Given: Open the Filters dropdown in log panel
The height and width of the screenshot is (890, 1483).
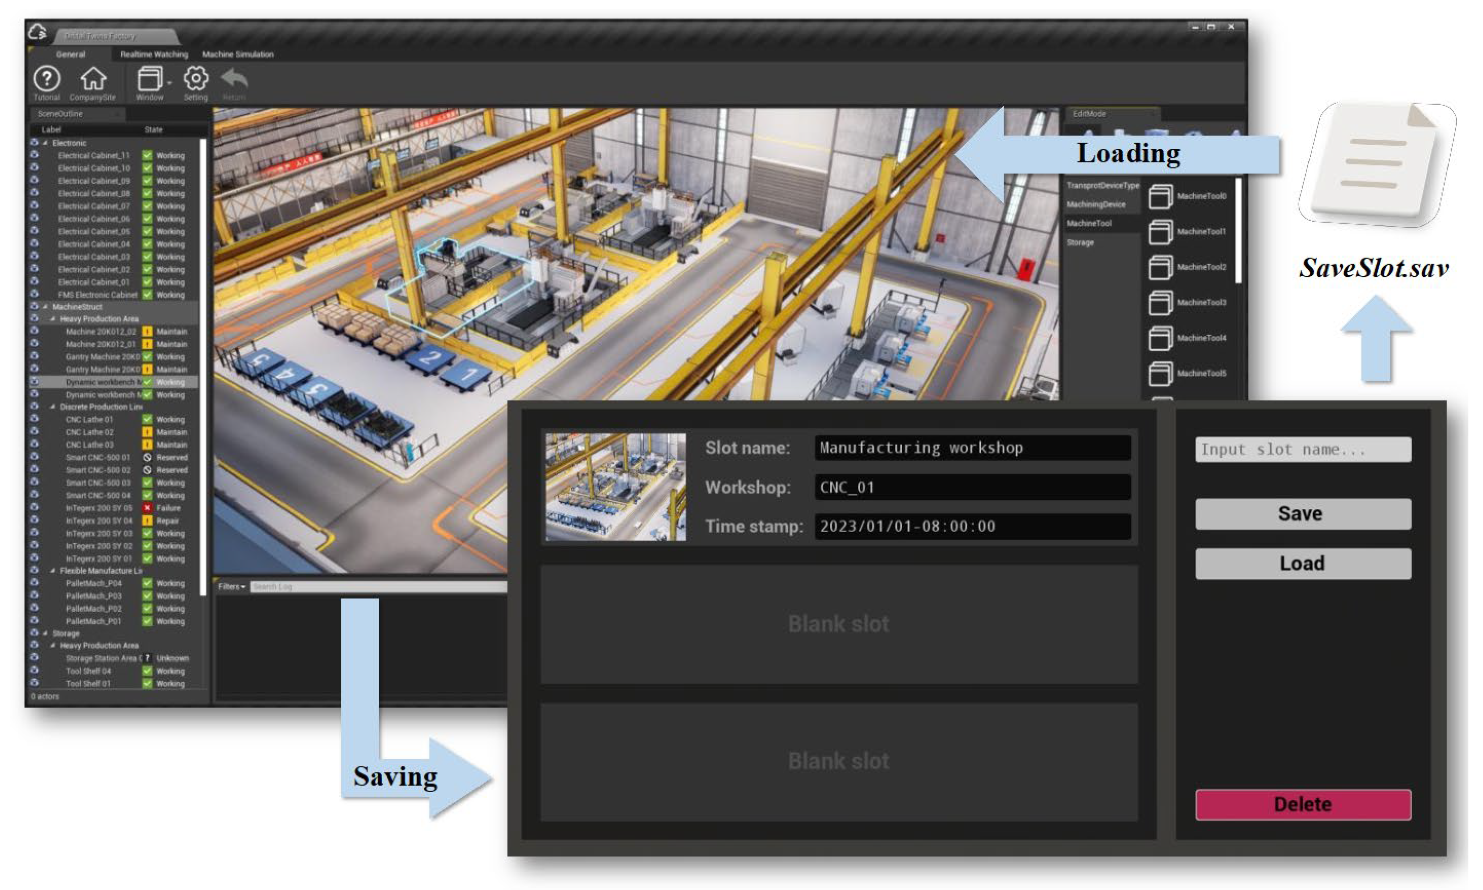Looking at the screenshot, I should tap(231, 586).
